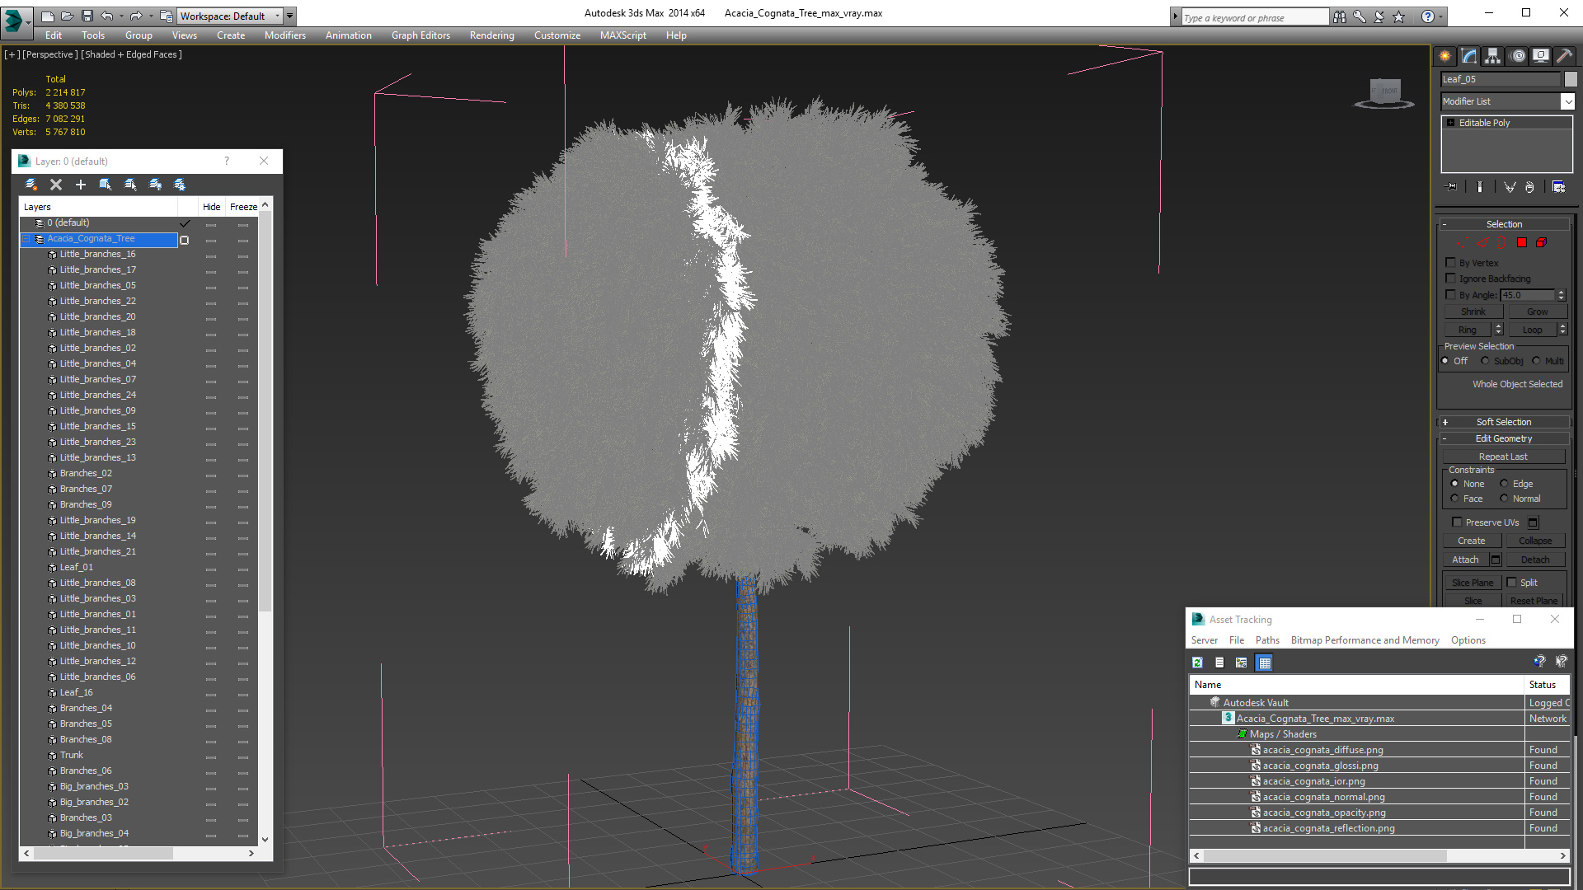Click Pin Stack icon below modifier stack
1583x890 pixels.
[x=1452, y=187]
